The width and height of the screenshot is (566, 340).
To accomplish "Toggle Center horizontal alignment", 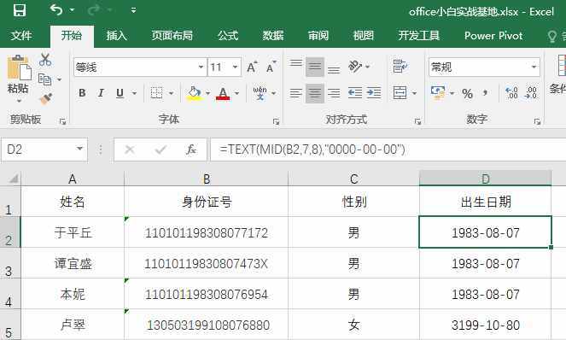I will click(315, 93).
